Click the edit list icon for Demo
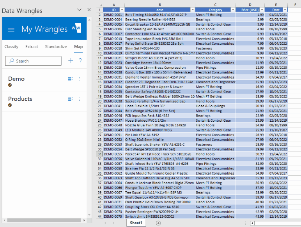The image size is (301, 227). tap(71, 79)
